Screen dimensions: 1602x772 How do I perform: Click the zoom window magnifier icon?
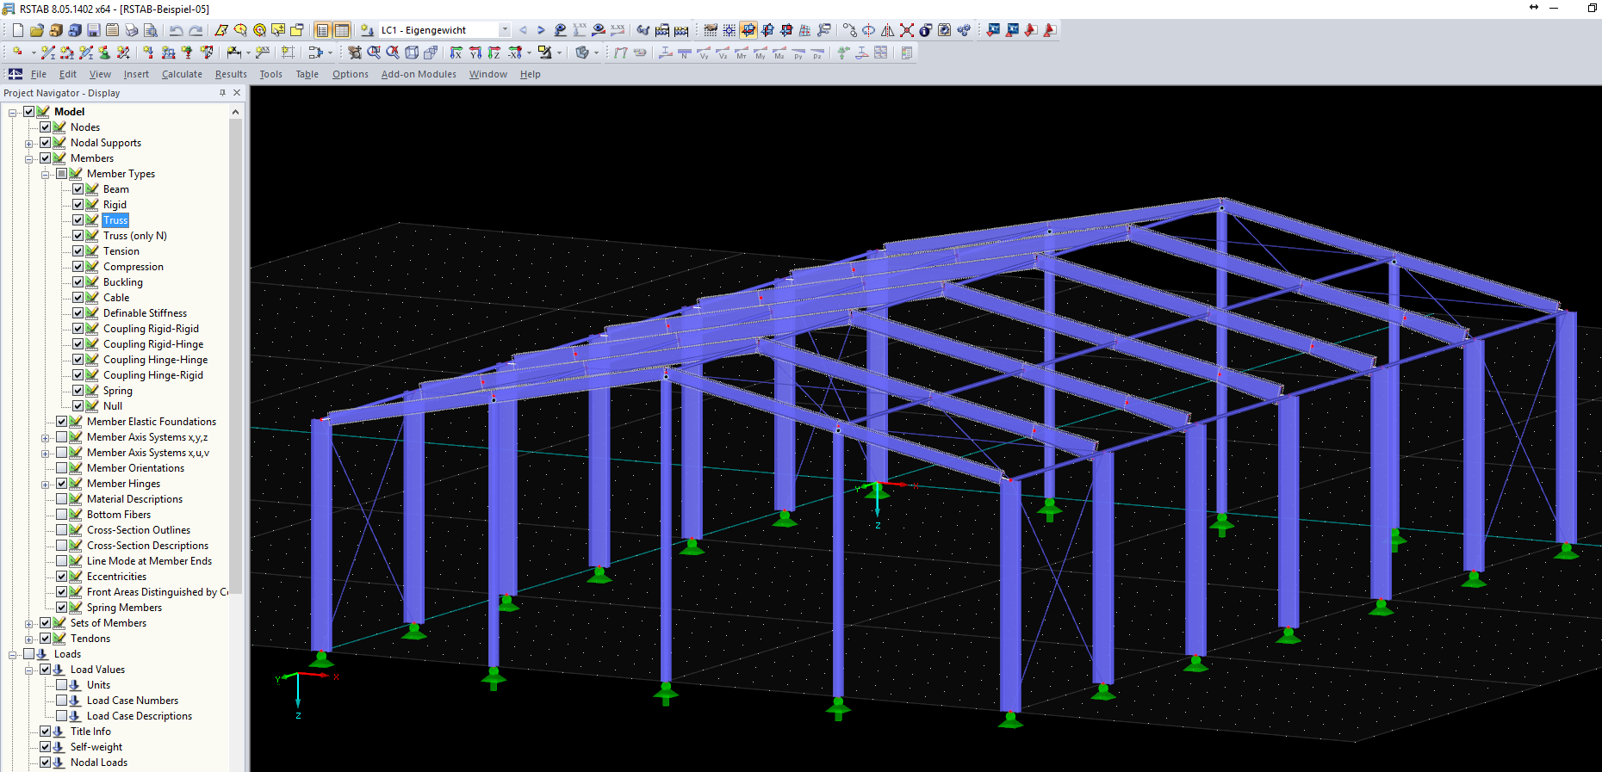click(x=374, y=52)
